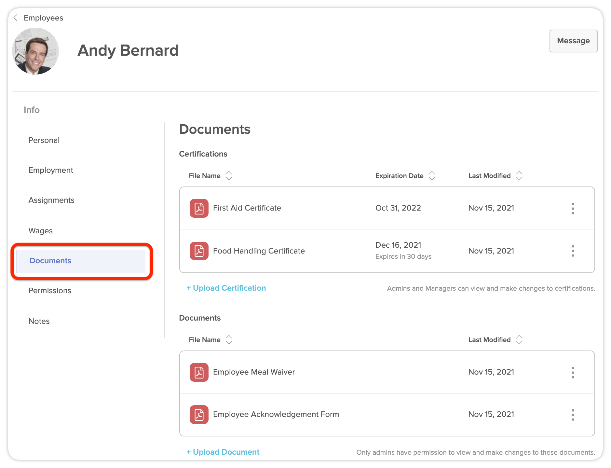Go back using the Employees chevron arrow
This screenshot has height=468, width=611.
point(15,18)
